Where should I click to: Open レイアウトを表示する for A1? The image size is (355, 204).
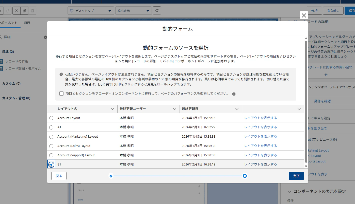(x=261, y=127)
